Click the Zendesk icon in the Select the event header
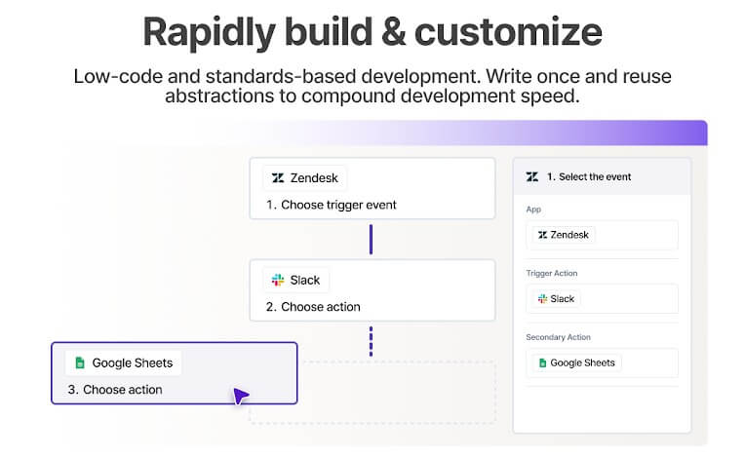Viewport: 745px width, 457px height. [532, 177]
